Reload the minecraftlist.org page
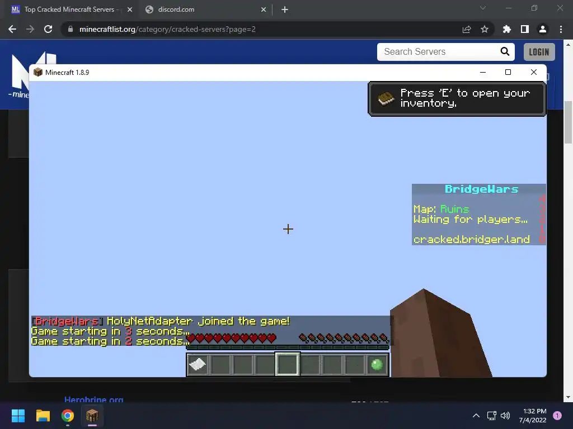This screenshot has height=429, width=573. click(x=48, y=29)
